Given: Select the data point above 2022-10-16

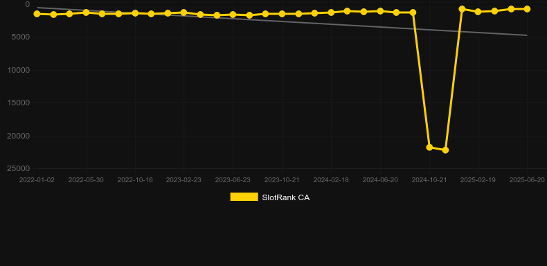Looking at the screenshot, I should [x=135, y=13].
